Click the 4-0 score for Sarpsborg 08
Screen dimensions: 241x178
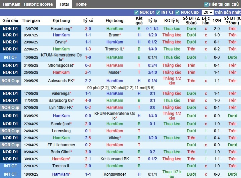click(88, 101)
